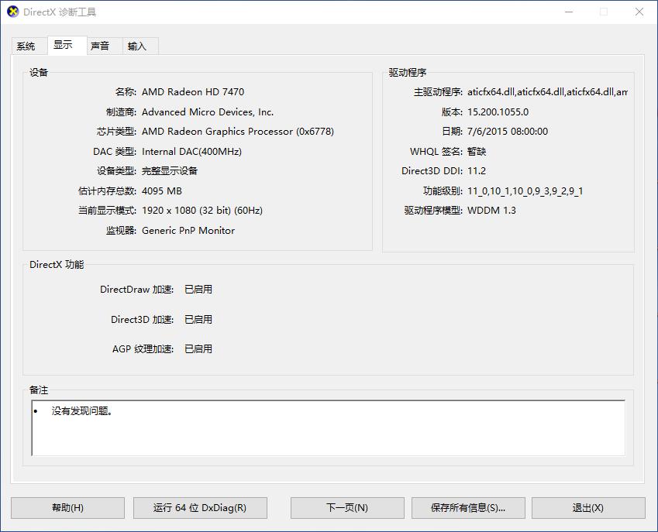Image resolution: width=658 pixels, height=532 pixels.
Task: Click the DAC 类型: label
Action: (x=115, y=151)
